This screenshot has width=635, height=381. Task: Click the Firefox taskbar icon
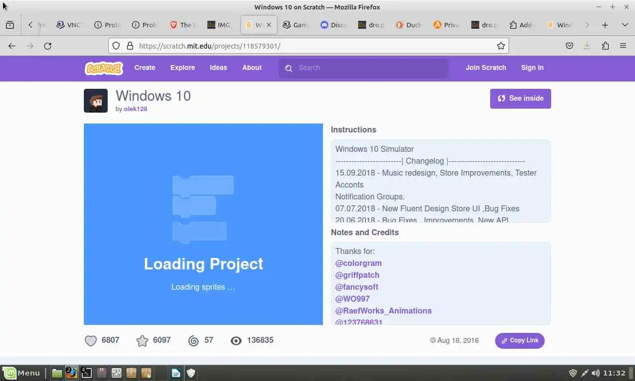(x=72, y=373)
